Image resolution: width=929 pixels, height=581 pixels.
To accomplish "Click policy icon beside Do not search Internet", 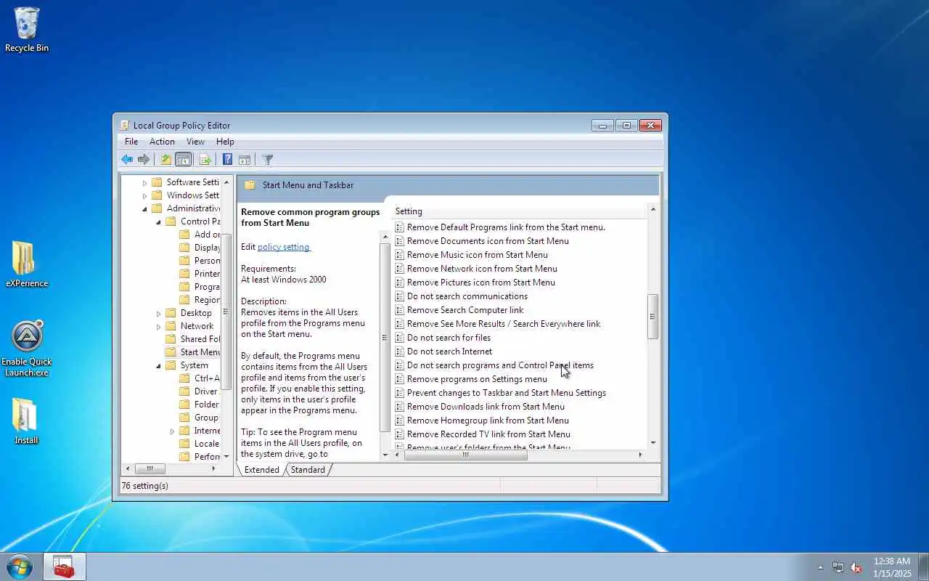I will click(399, 352).
